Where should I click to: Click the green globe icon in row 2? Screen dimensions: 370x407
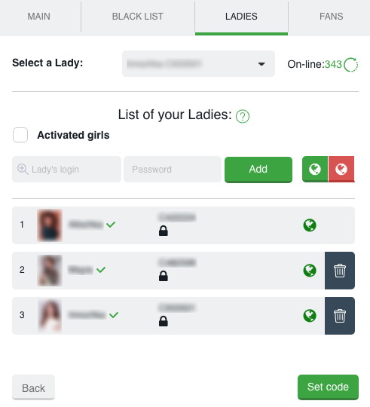(x=310, y=271)
